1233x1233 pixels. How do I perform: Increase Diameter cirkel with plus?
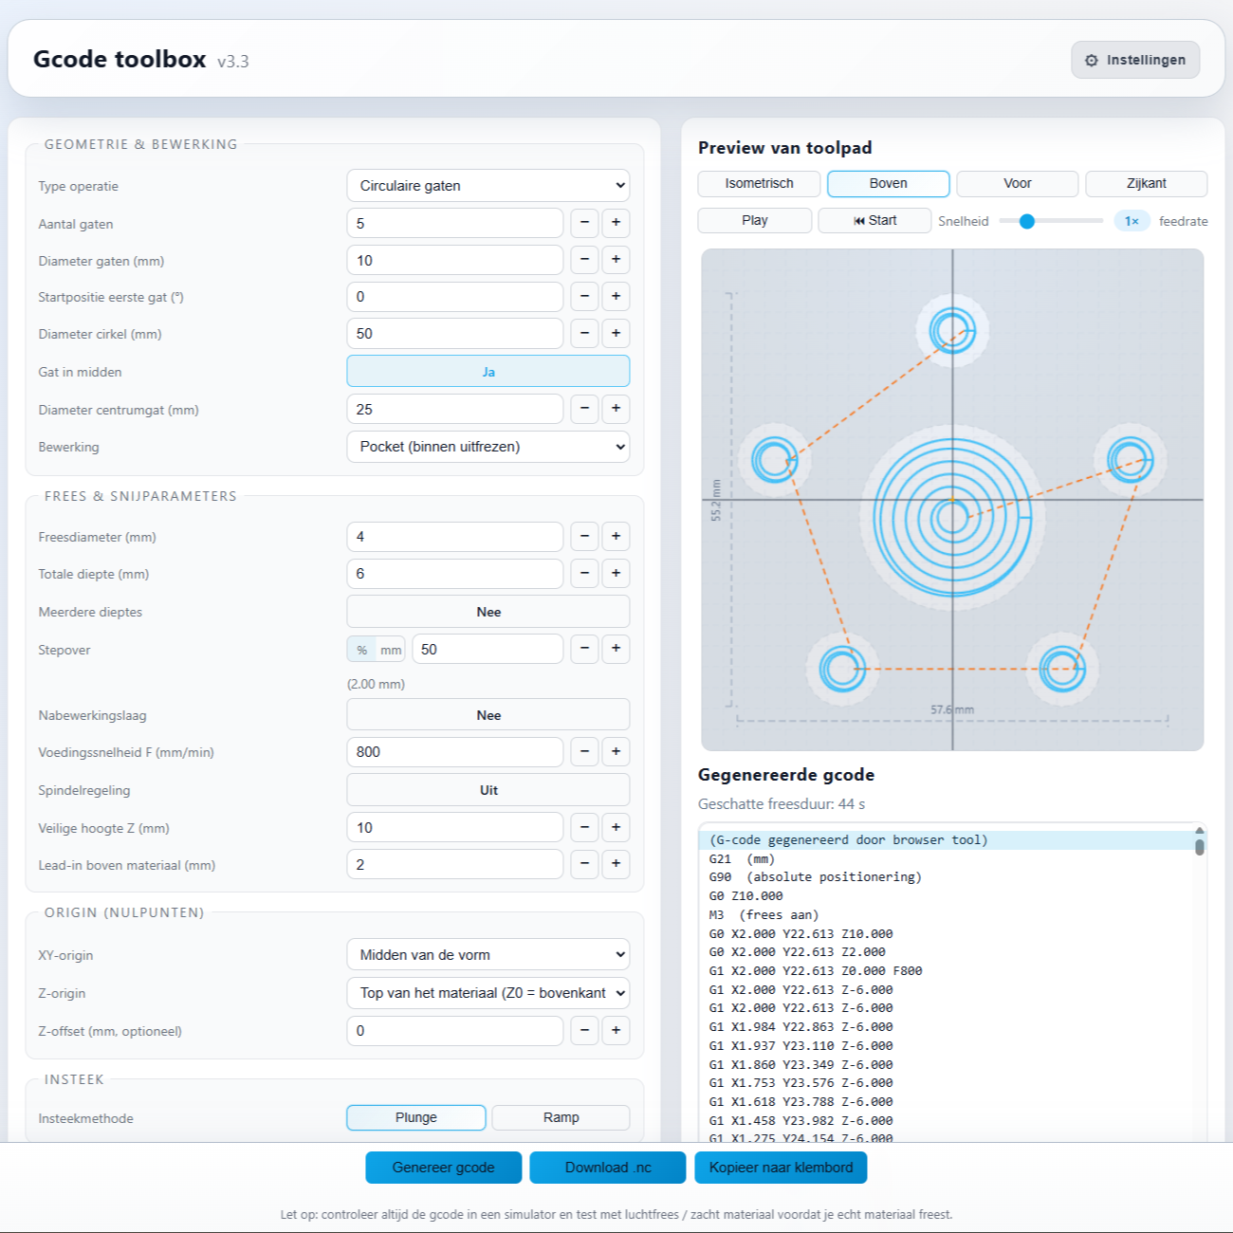point(616,334)
